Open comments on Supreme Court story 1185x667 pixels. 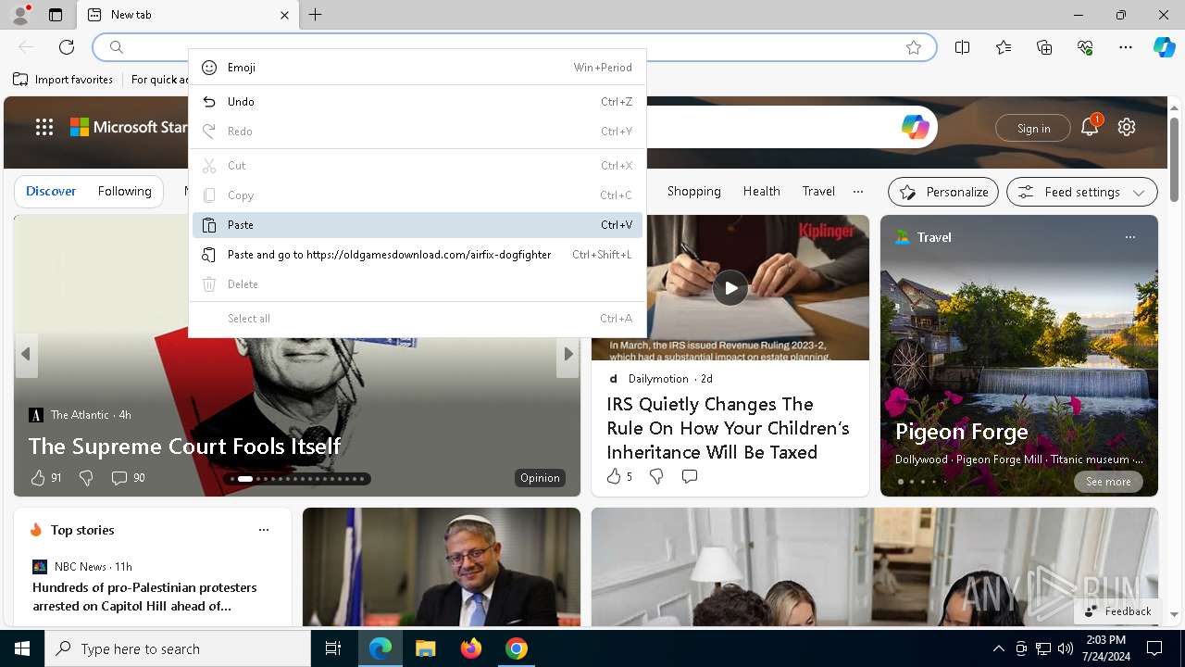[x=119, y=478]
